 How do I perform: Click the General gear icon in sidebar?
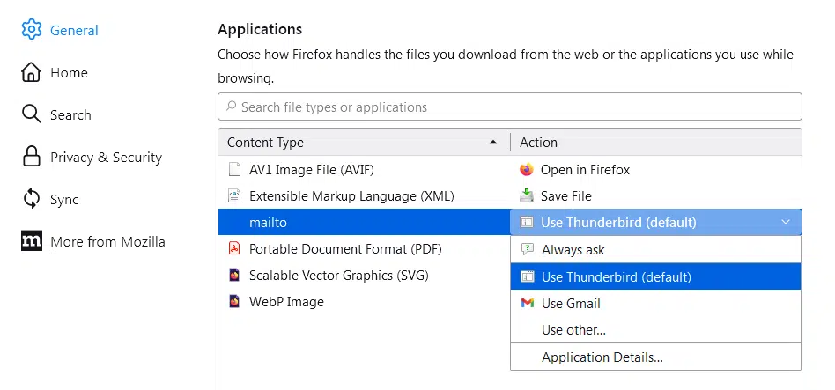coord(32,30)
